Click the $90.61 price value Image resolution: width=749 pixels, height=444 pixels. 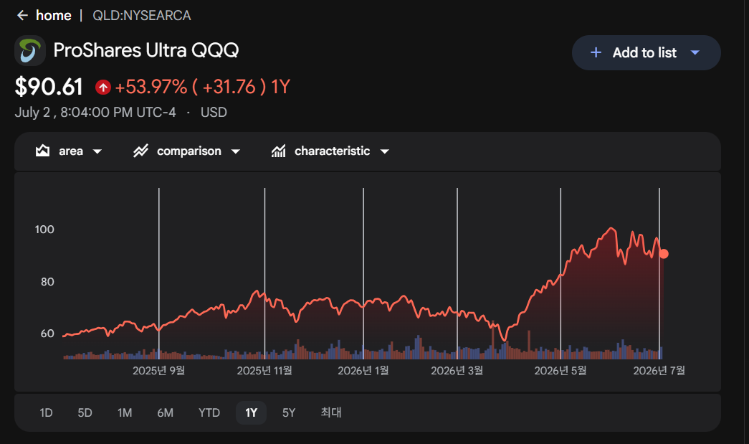(49, 87)
